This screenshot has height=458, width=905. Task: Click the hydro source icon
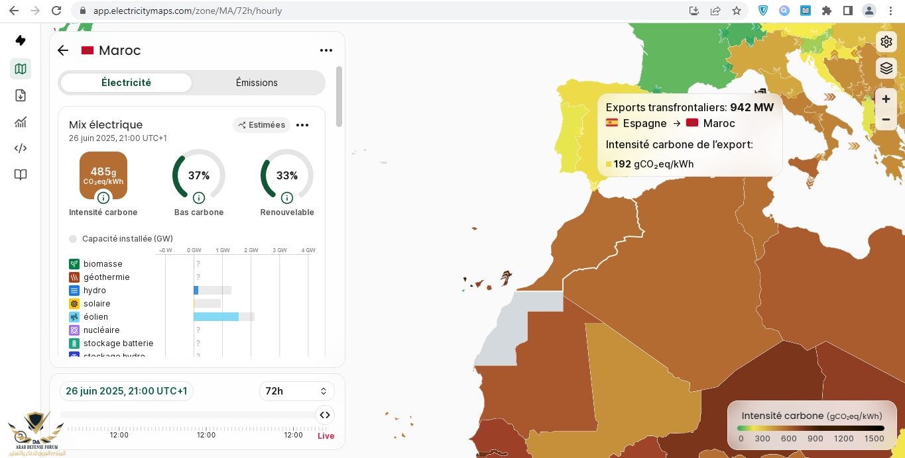tap(74, 291)
